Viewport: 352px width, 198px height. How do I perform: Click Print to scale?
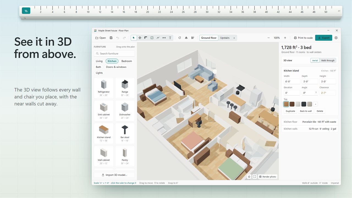pyautogui.click(x=303, y=38)
